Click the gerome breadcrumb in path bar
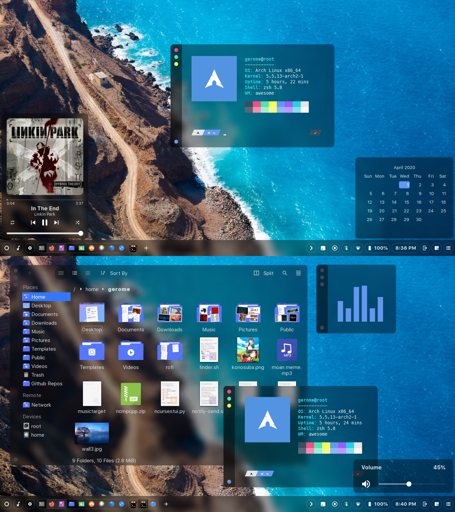Image resolution: width=455 pixels, height=512 pixels. pos(119,289)
